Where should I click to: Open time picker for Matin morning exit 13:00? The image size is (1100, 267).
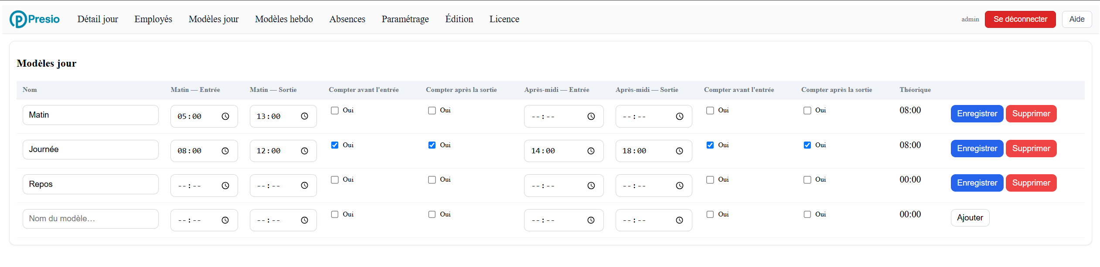point(304,116)
